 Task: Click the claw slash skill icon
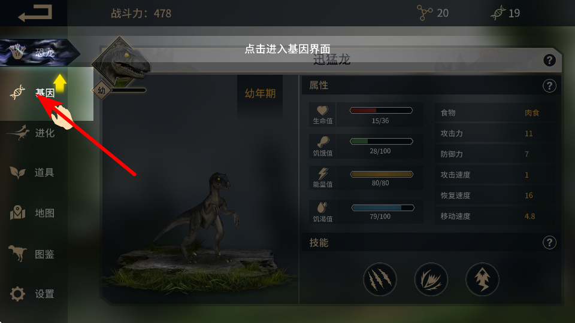(x=380, y=279)
